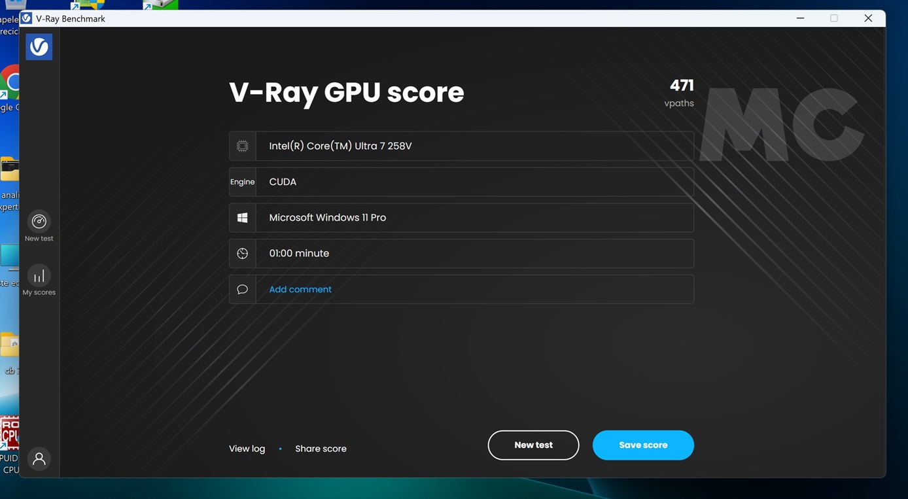Select the Intel Core Ultra 7 258V row
Screen dimensions: 908x499
click(474, 146)
